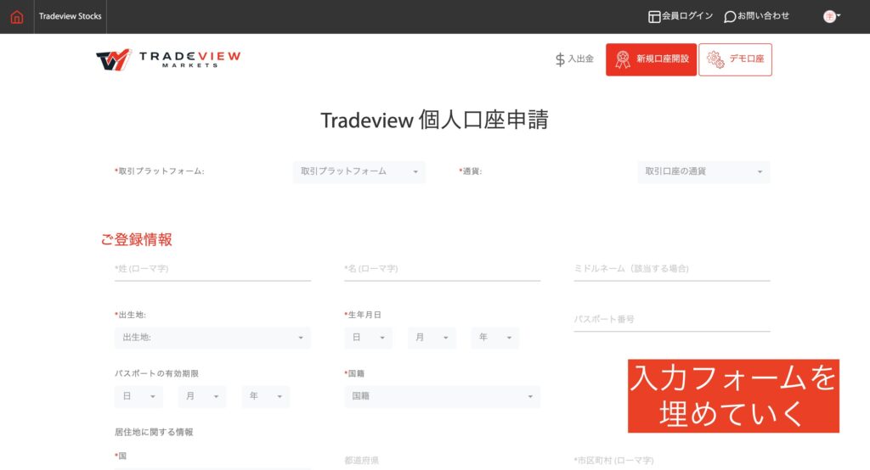Image resolution: width=870 pixels, height=470 pixels.
Task: Click the パスポート番号 input field
Action: [x=672, y=320]
